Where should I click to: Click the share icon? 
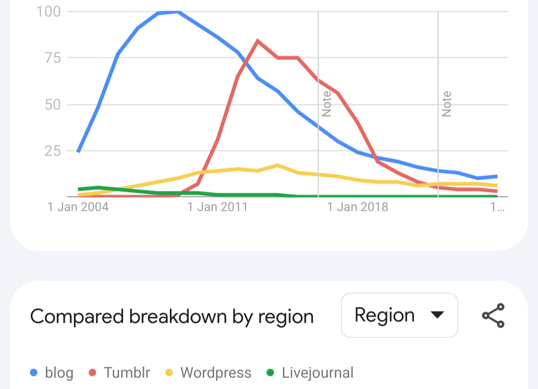click(493, 315)
